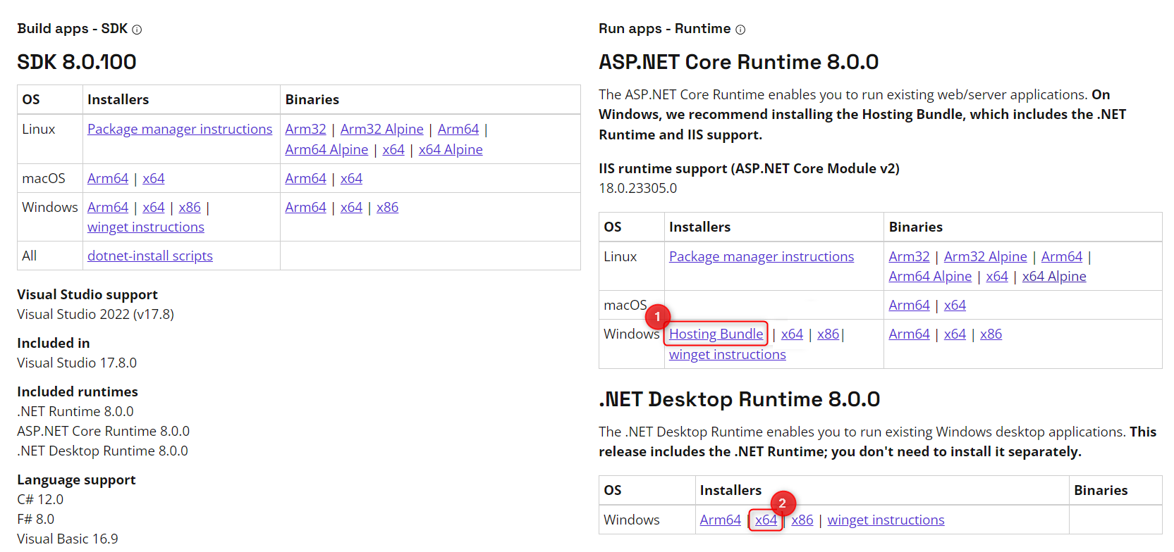
Task: Select the IIS version 18.0.23305.0 text
Action: 637,188
